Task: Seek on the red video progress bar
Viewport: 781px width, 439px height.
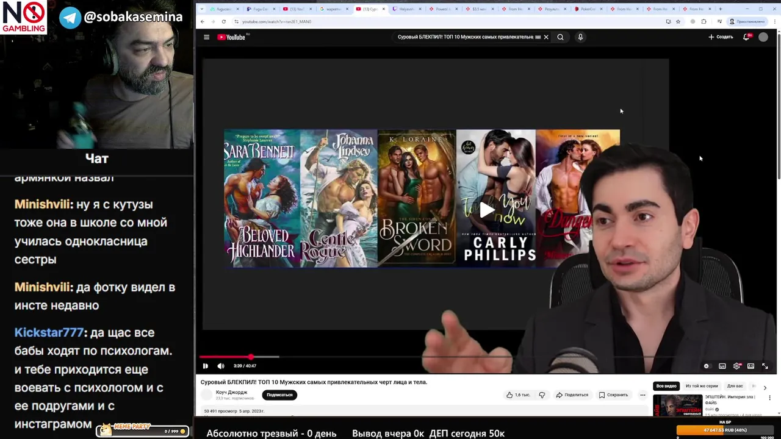Action: point(488,357)
